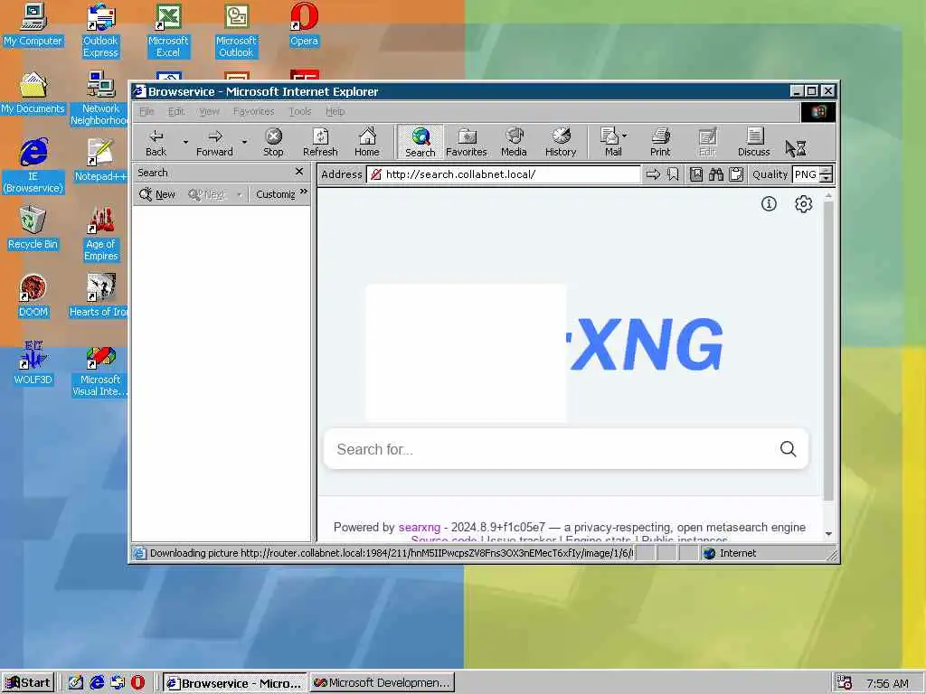Show the History pane icon
Screen dimensions: 926x694
point(561,142)
